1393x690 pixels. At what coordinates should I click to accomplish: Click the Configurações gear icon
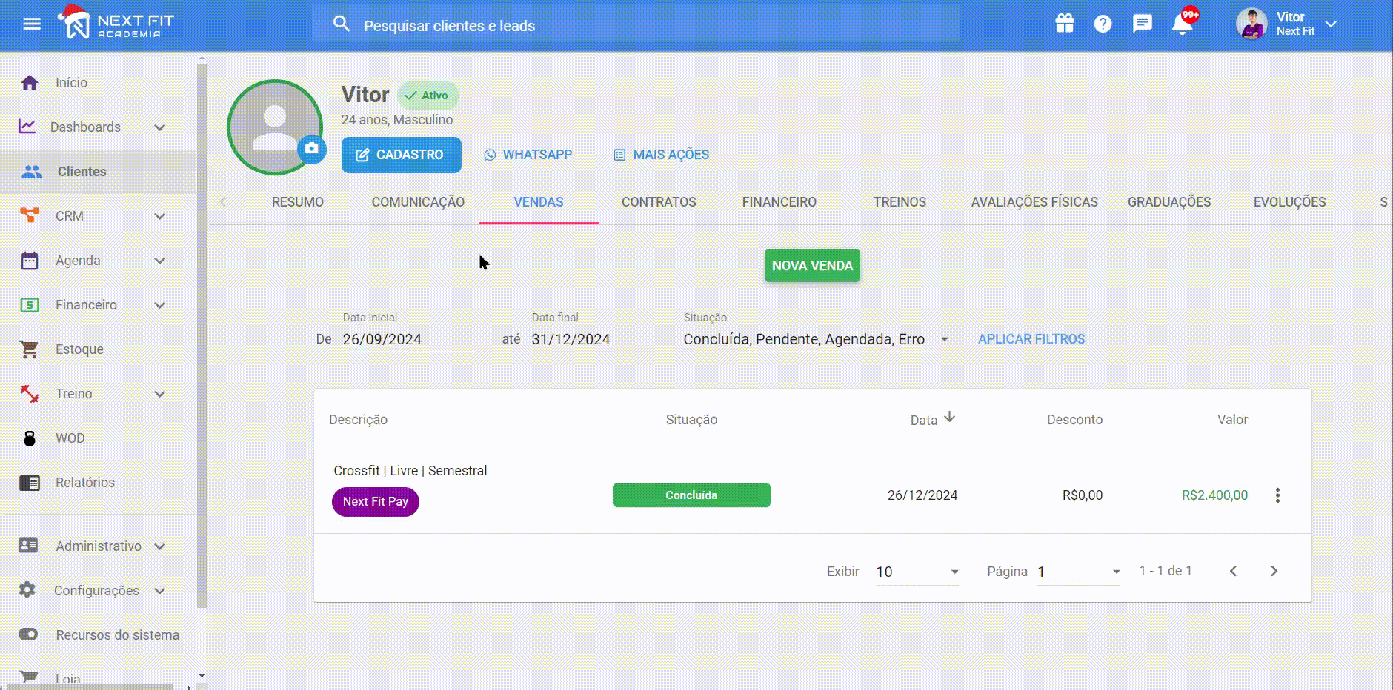point(27,590)
